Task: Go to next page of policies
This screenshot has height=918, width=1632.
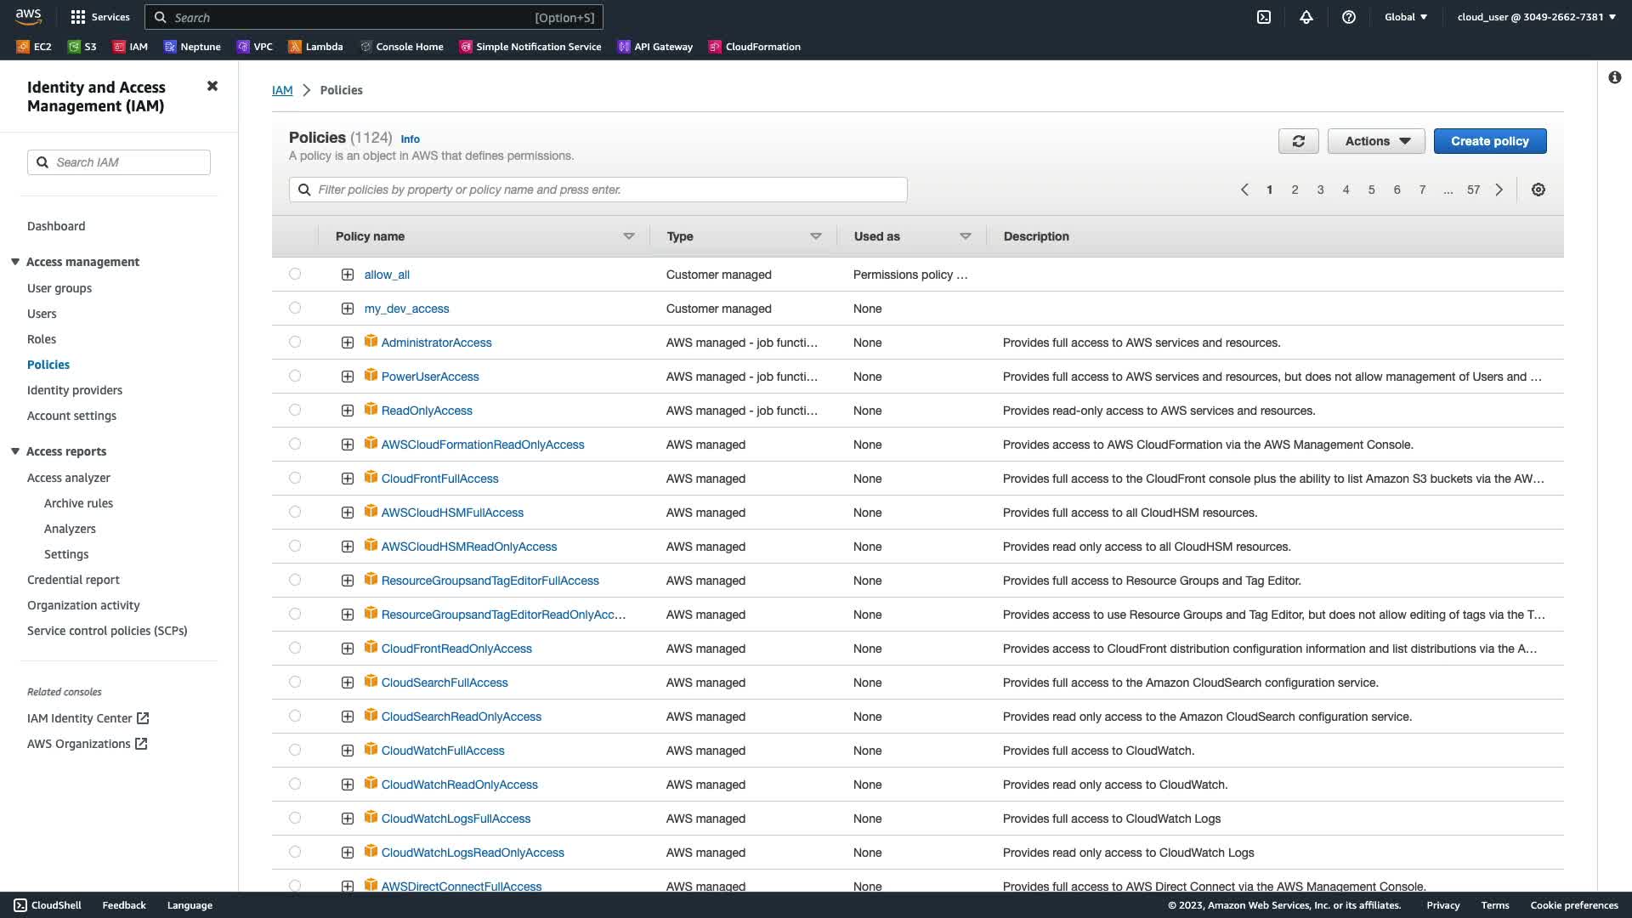Action: pyautogui.click(x=1499, y=190)
